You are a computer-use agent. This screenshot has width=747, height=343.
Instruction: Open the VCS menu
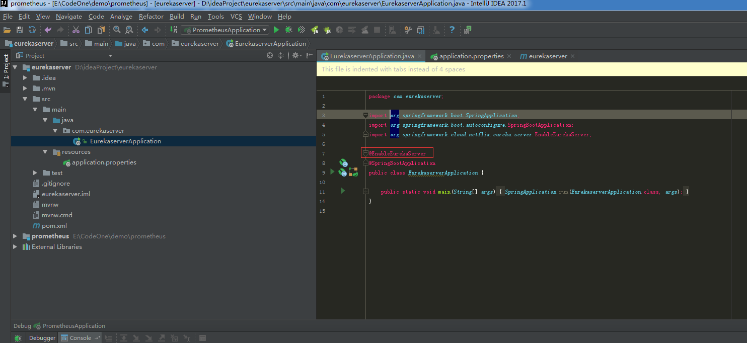pyautogui.click(x=236, y=16)
